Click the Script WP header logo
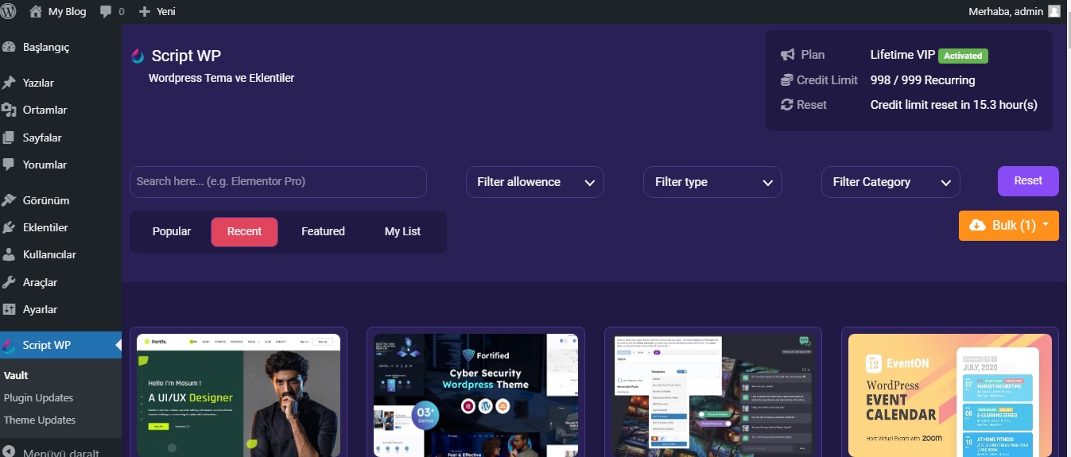 (138, 56)
